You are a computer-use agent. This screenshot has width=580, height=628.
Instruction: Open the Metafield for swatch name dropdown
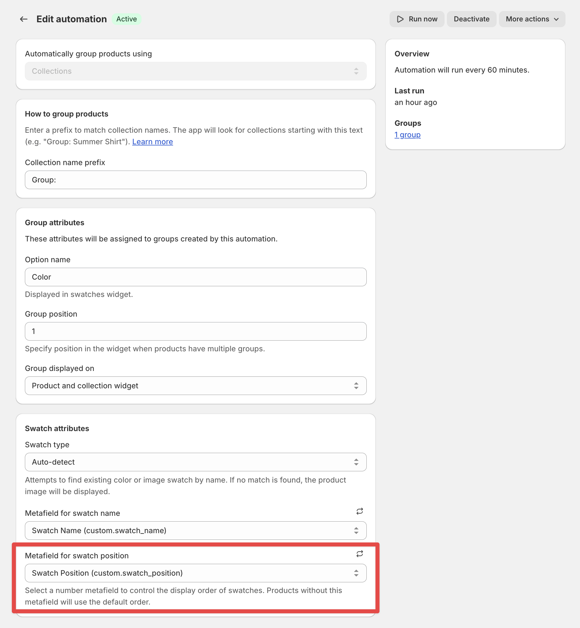[x=188, y=531]
